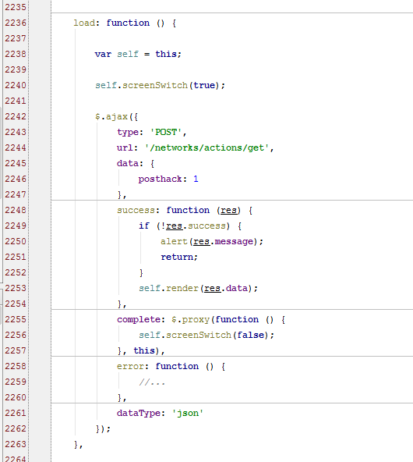The width and height of the screenshot is (413, 462).
Task: Click 'false' argument of screenSwitch
Action: coord(250,336)
